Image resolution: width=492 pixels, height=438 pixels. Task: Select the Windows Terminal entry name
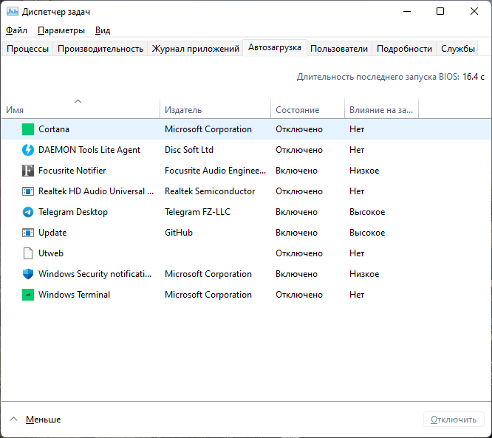74,295
